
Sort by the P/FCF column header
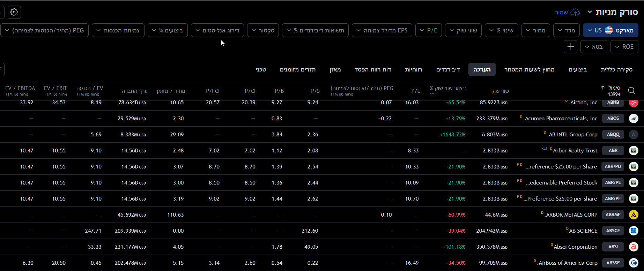click(x=214, y=91)
